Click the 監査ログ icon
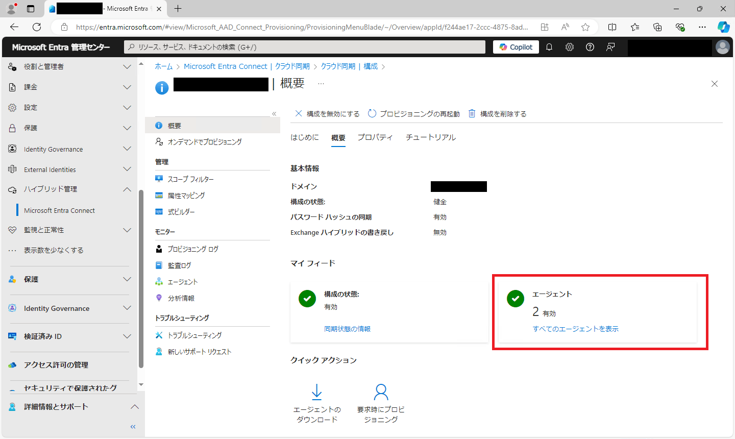This screenshot has width=735, height=439. point(159,265)
